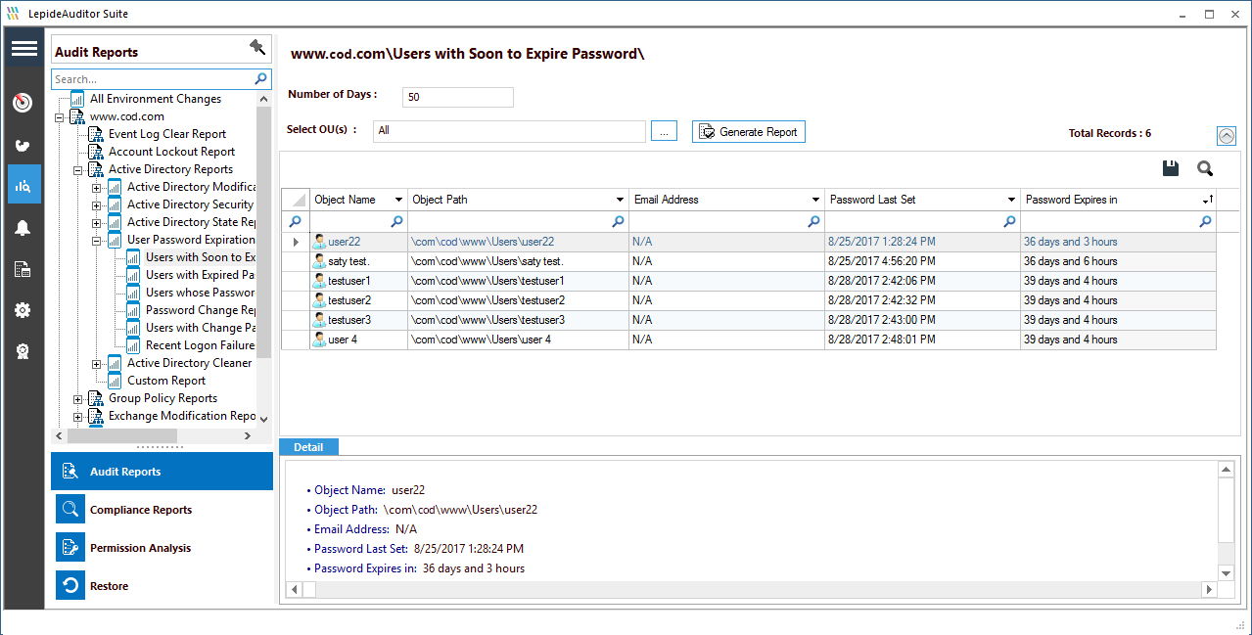Select Recent Logon Failure report
Viewport: 1252px width, 635px height.
(x=200, y=345)
